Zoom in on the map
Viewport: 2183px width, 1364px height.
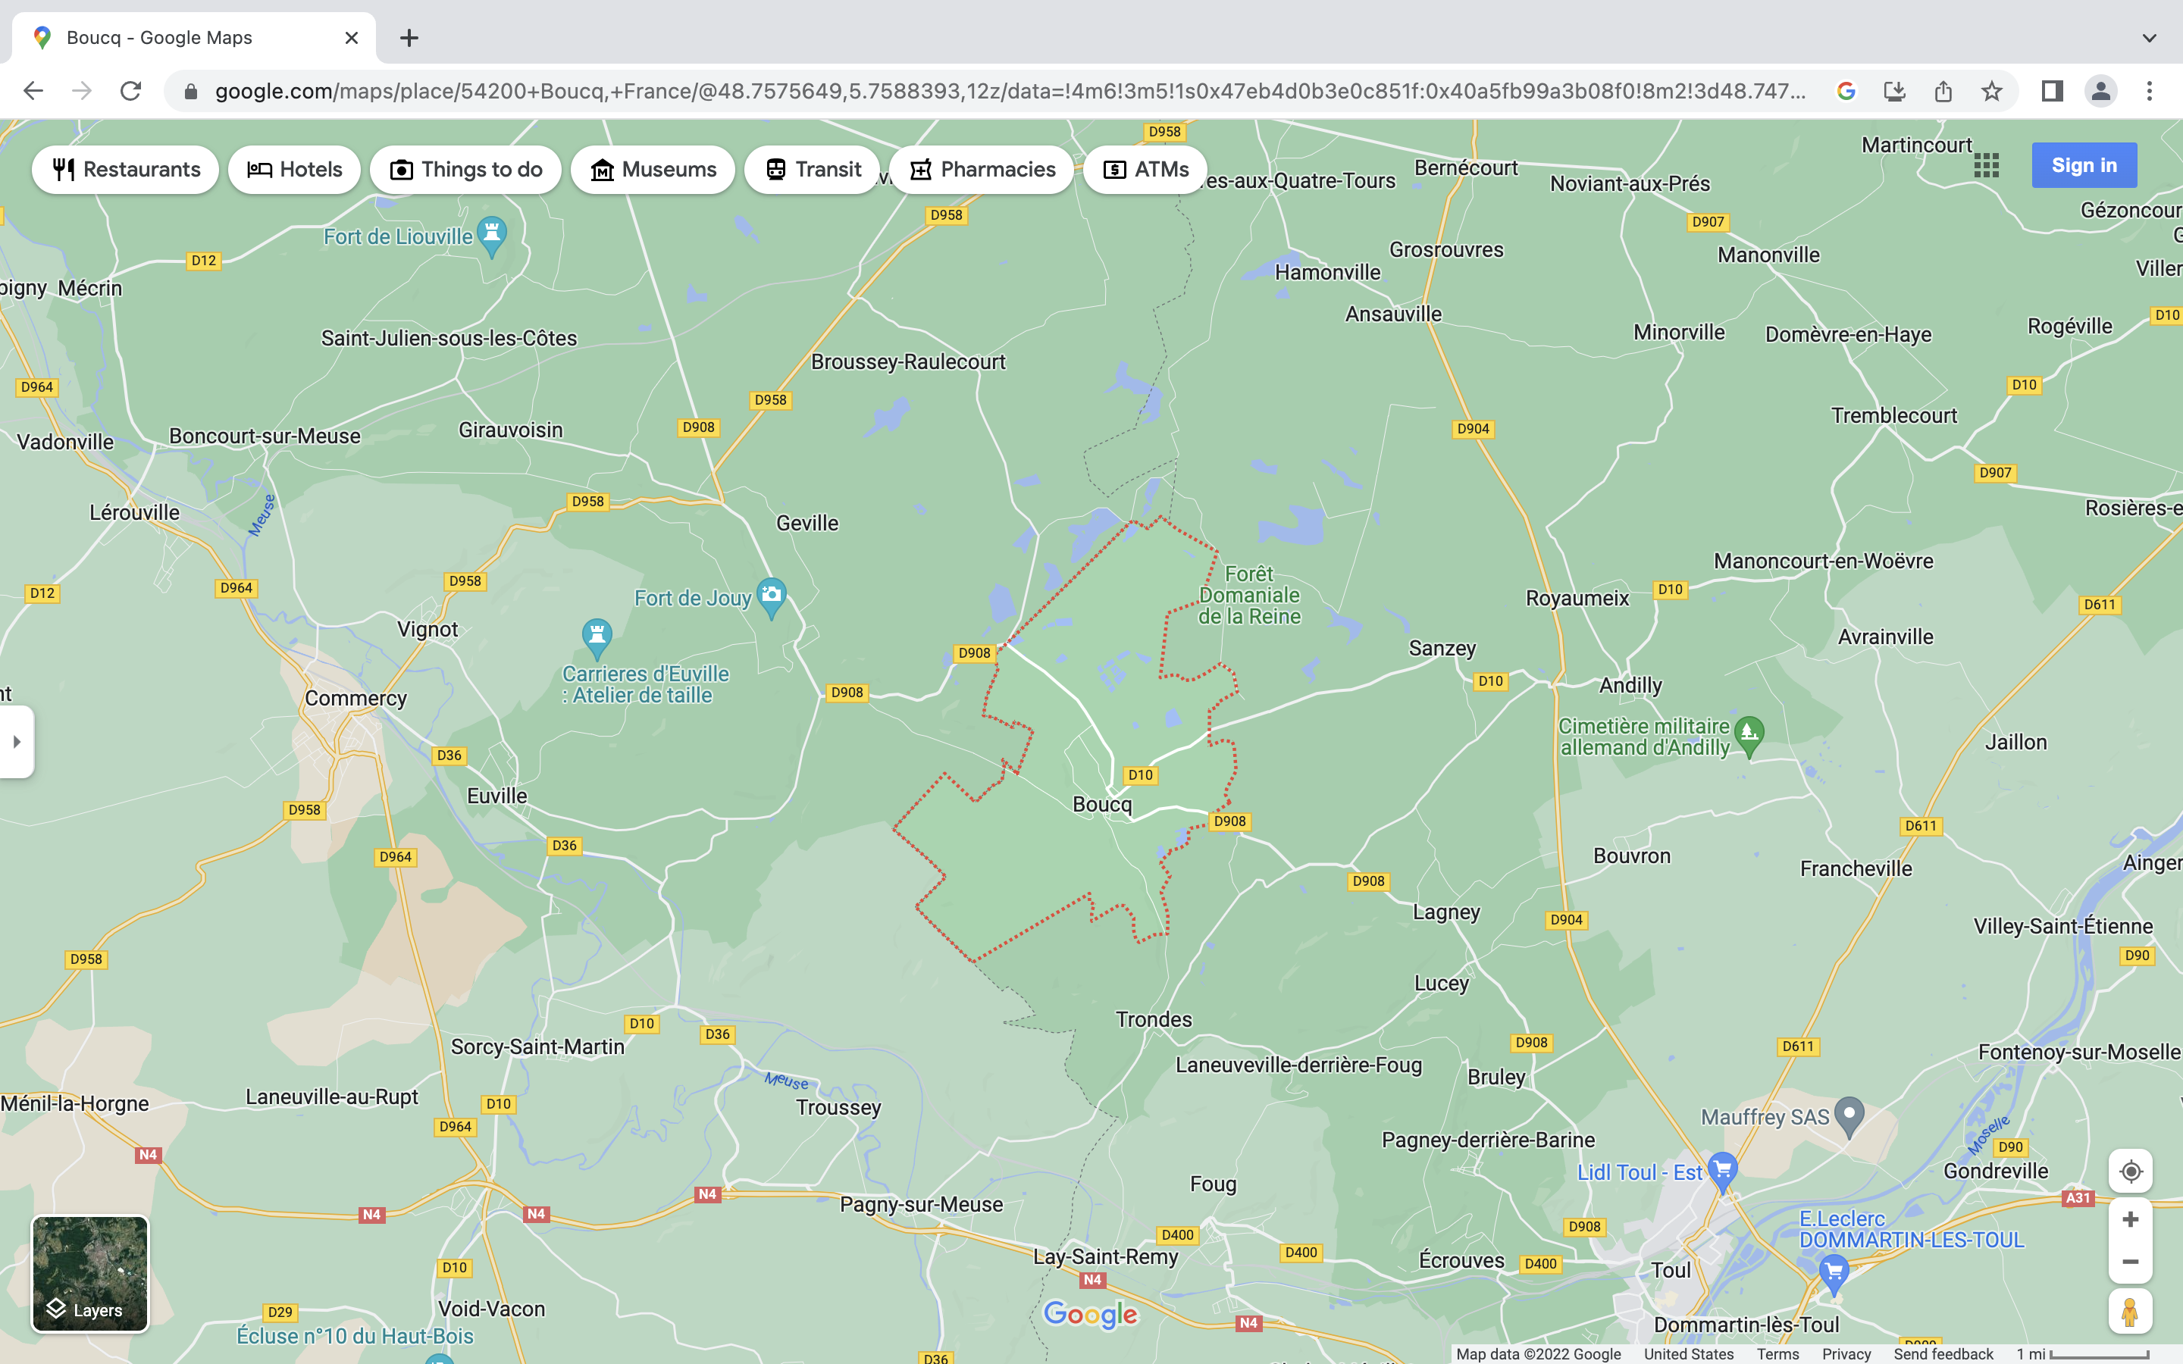pyautogui.click(x=2131, y=1220)
